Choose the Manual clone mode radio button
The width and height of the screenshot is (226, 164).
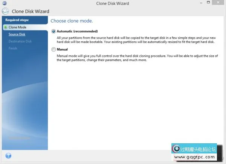tap(53, 49)
